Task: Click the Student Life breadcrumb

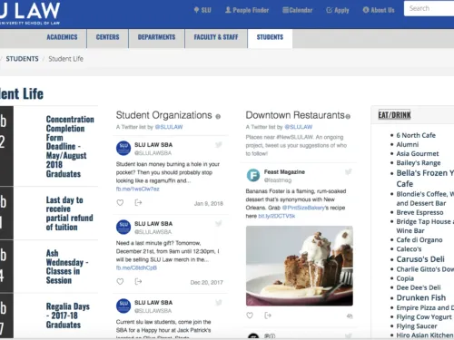Action: 65,59
